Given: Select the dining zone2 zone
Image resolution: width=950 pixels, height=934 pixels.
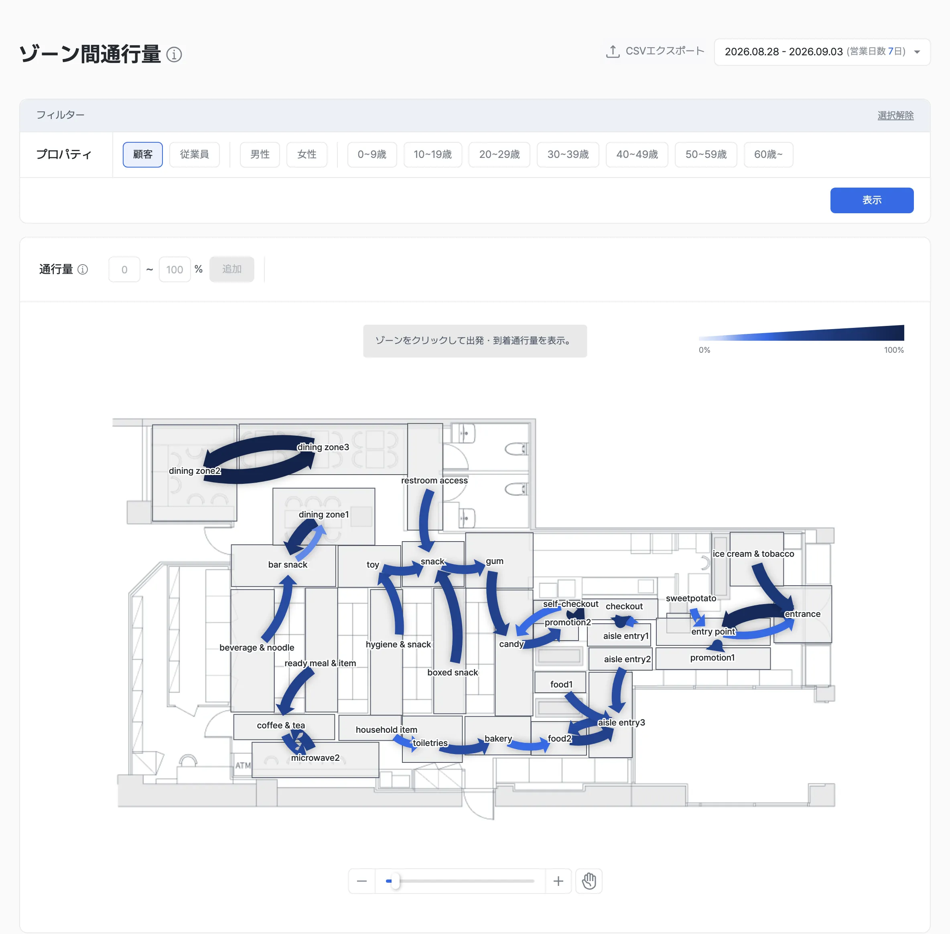Looking at the screenshot, I should point(195,473).
